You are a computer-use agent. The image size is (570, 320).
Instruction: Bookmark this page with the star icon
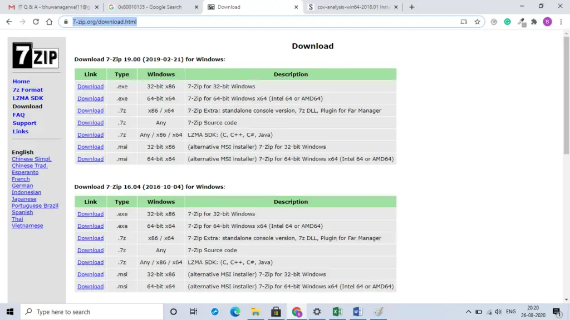[477, 22]
